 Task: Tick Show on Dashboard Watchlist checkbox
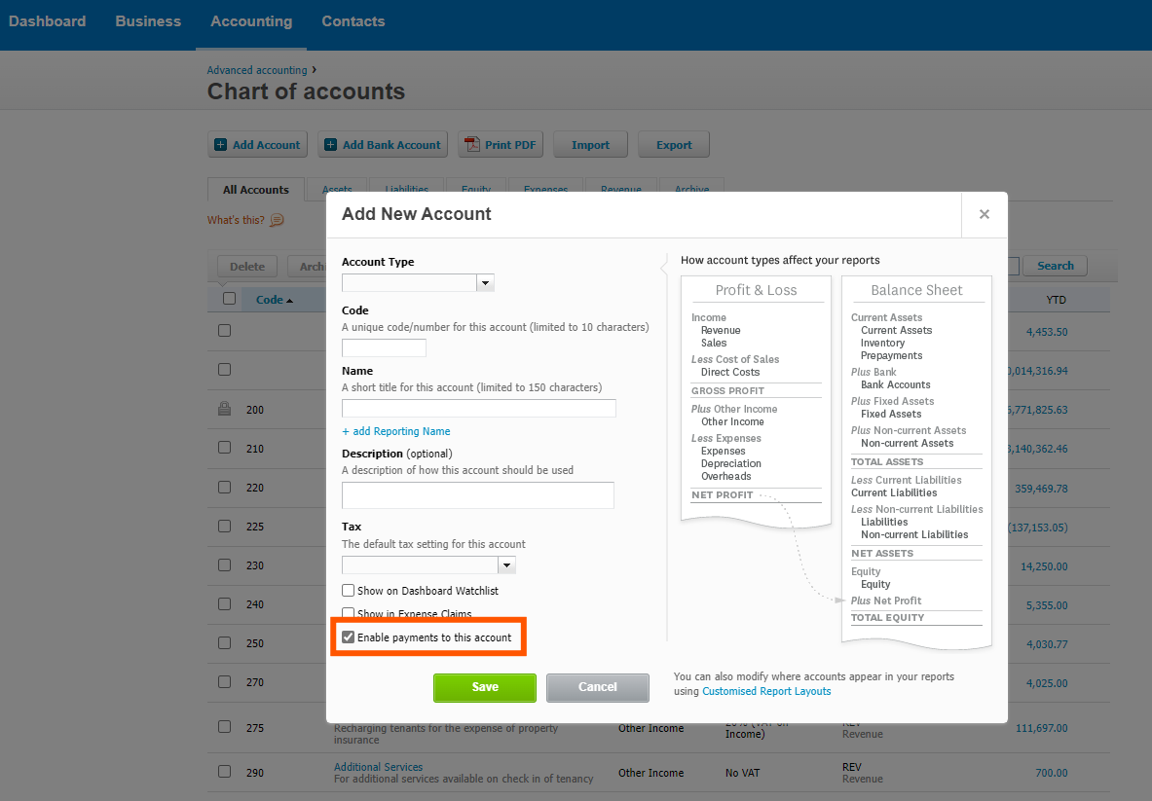(349, 591)
